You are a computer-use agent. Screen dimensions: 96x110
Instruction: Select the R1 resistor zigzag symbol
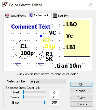41,55
